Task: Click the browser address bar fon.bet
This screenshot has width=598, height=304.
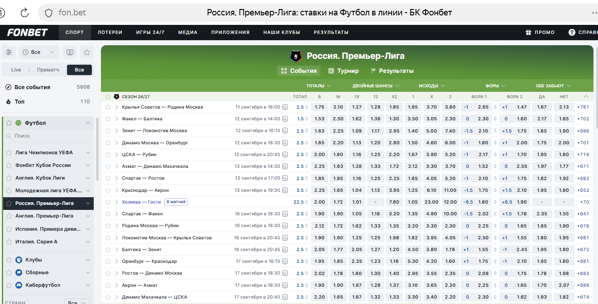Action: (72, 13)
